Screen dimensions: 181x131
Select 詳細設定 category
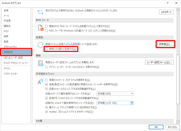[x=16, y=52]
